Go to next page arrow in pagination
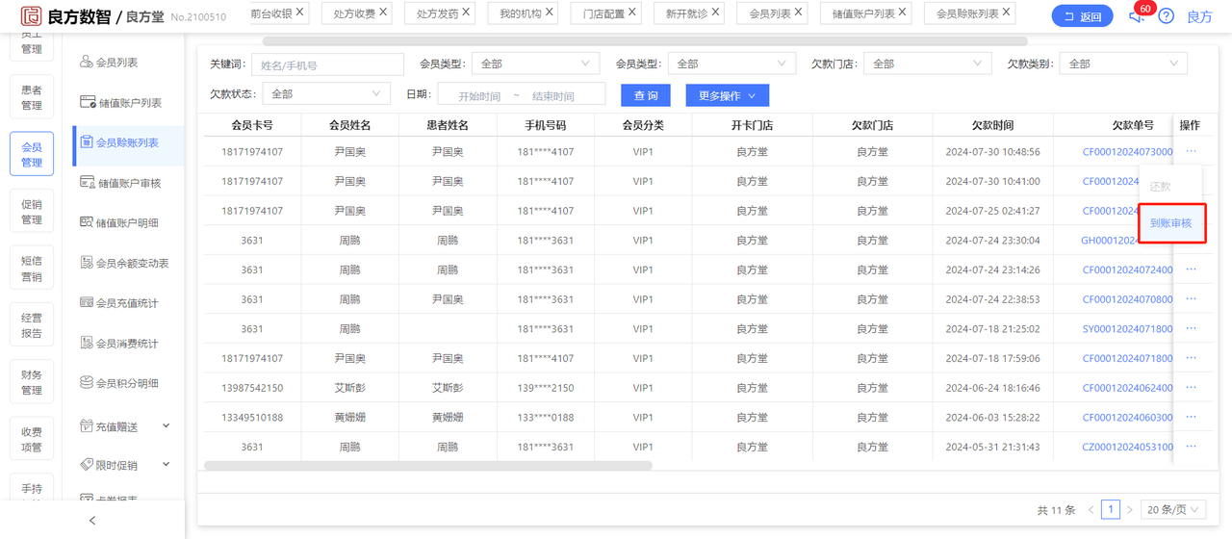The image size is (1232, 539). pos(1131,510)
